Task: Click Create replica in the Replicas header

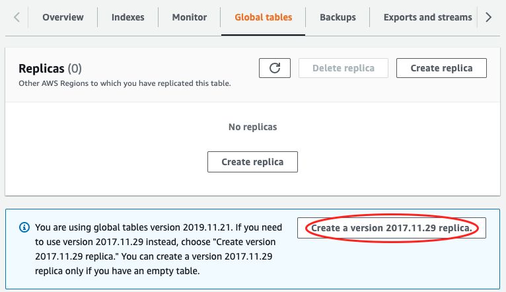Action: [441, 68]
